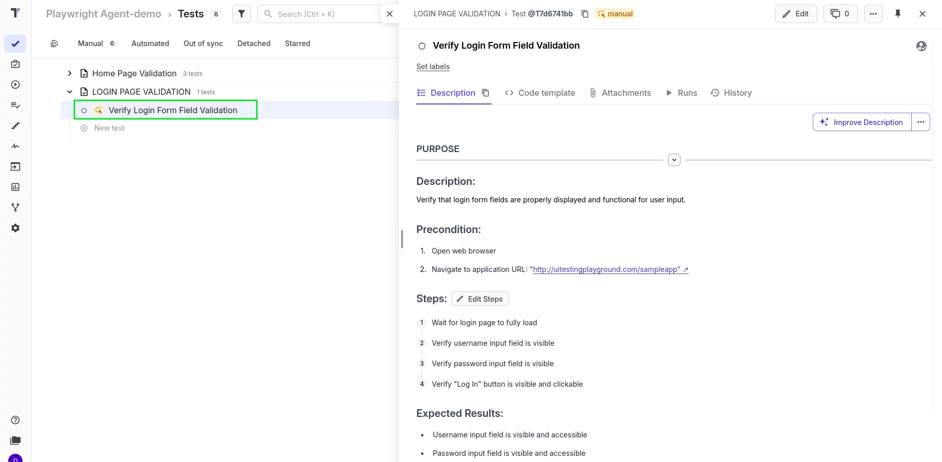This screenshot has height=462, width=942.
Task: Open the Runs section in the sidebar
Action: click(x=15, y=85)
